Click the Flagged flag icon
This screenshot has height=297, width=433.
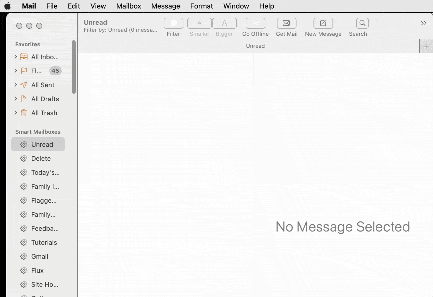[24, 71]
